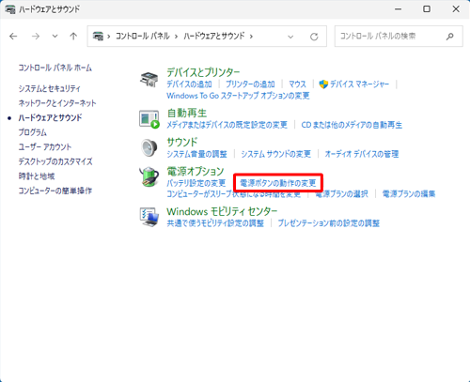The height and width of the screenshot is (382, 470).
Task: Select コンピューターの簡単操作 in sidebar
Action: click(55, 191)
